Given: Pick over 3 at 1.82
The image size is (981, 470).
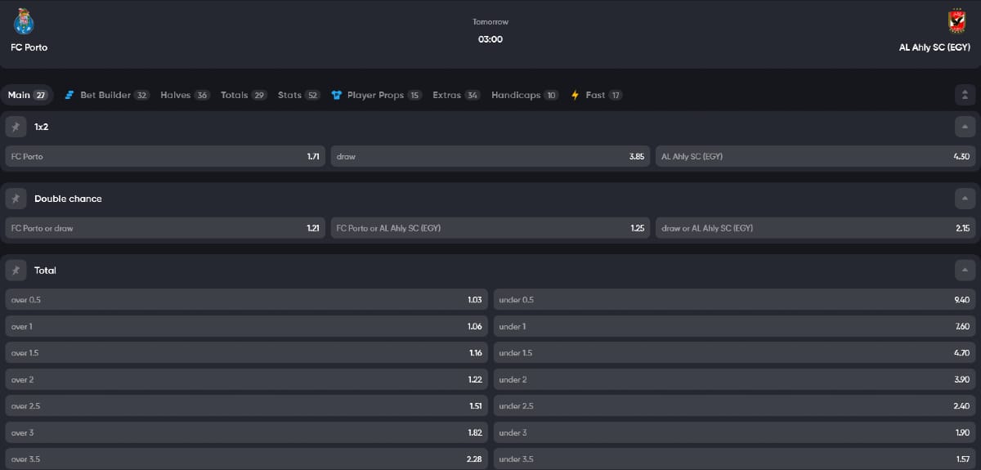Looking at the screenshot, I should [246, 432].
